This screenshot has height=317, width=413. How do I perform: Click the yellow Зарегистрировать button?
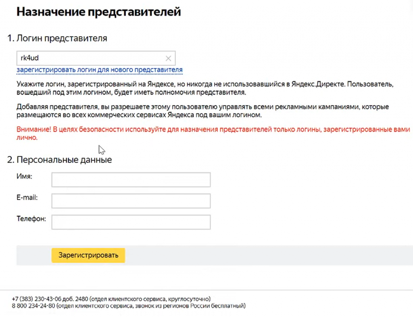[88, 255]
